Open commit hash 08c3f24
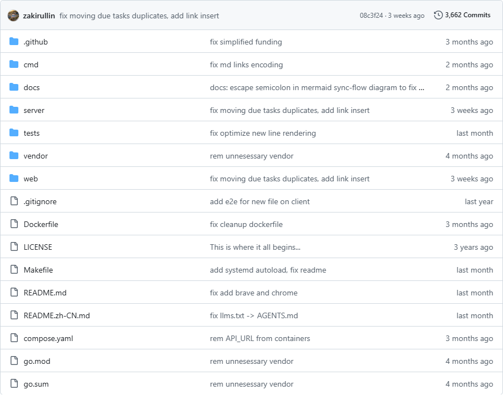The width and height of the screenshot is (503, 395). point(371,16)
